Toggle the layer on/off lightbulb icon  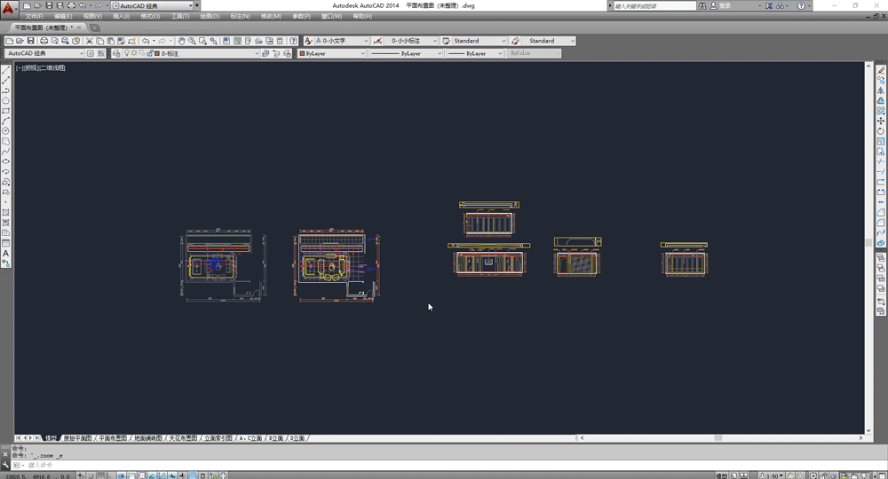point(125,53)
